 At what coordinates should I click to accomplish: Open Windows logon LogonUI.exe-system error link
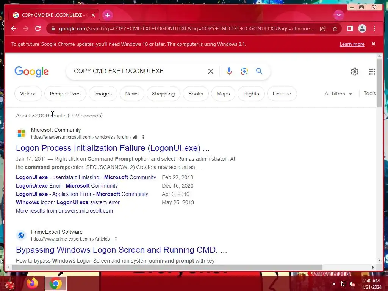coord(68,202)
